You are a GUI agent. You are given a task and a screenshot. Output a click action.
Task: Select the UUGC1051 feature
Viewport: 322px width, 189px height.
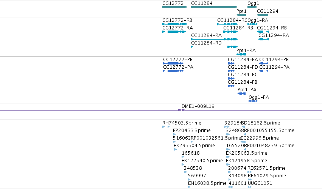click(x=250, y=187)
